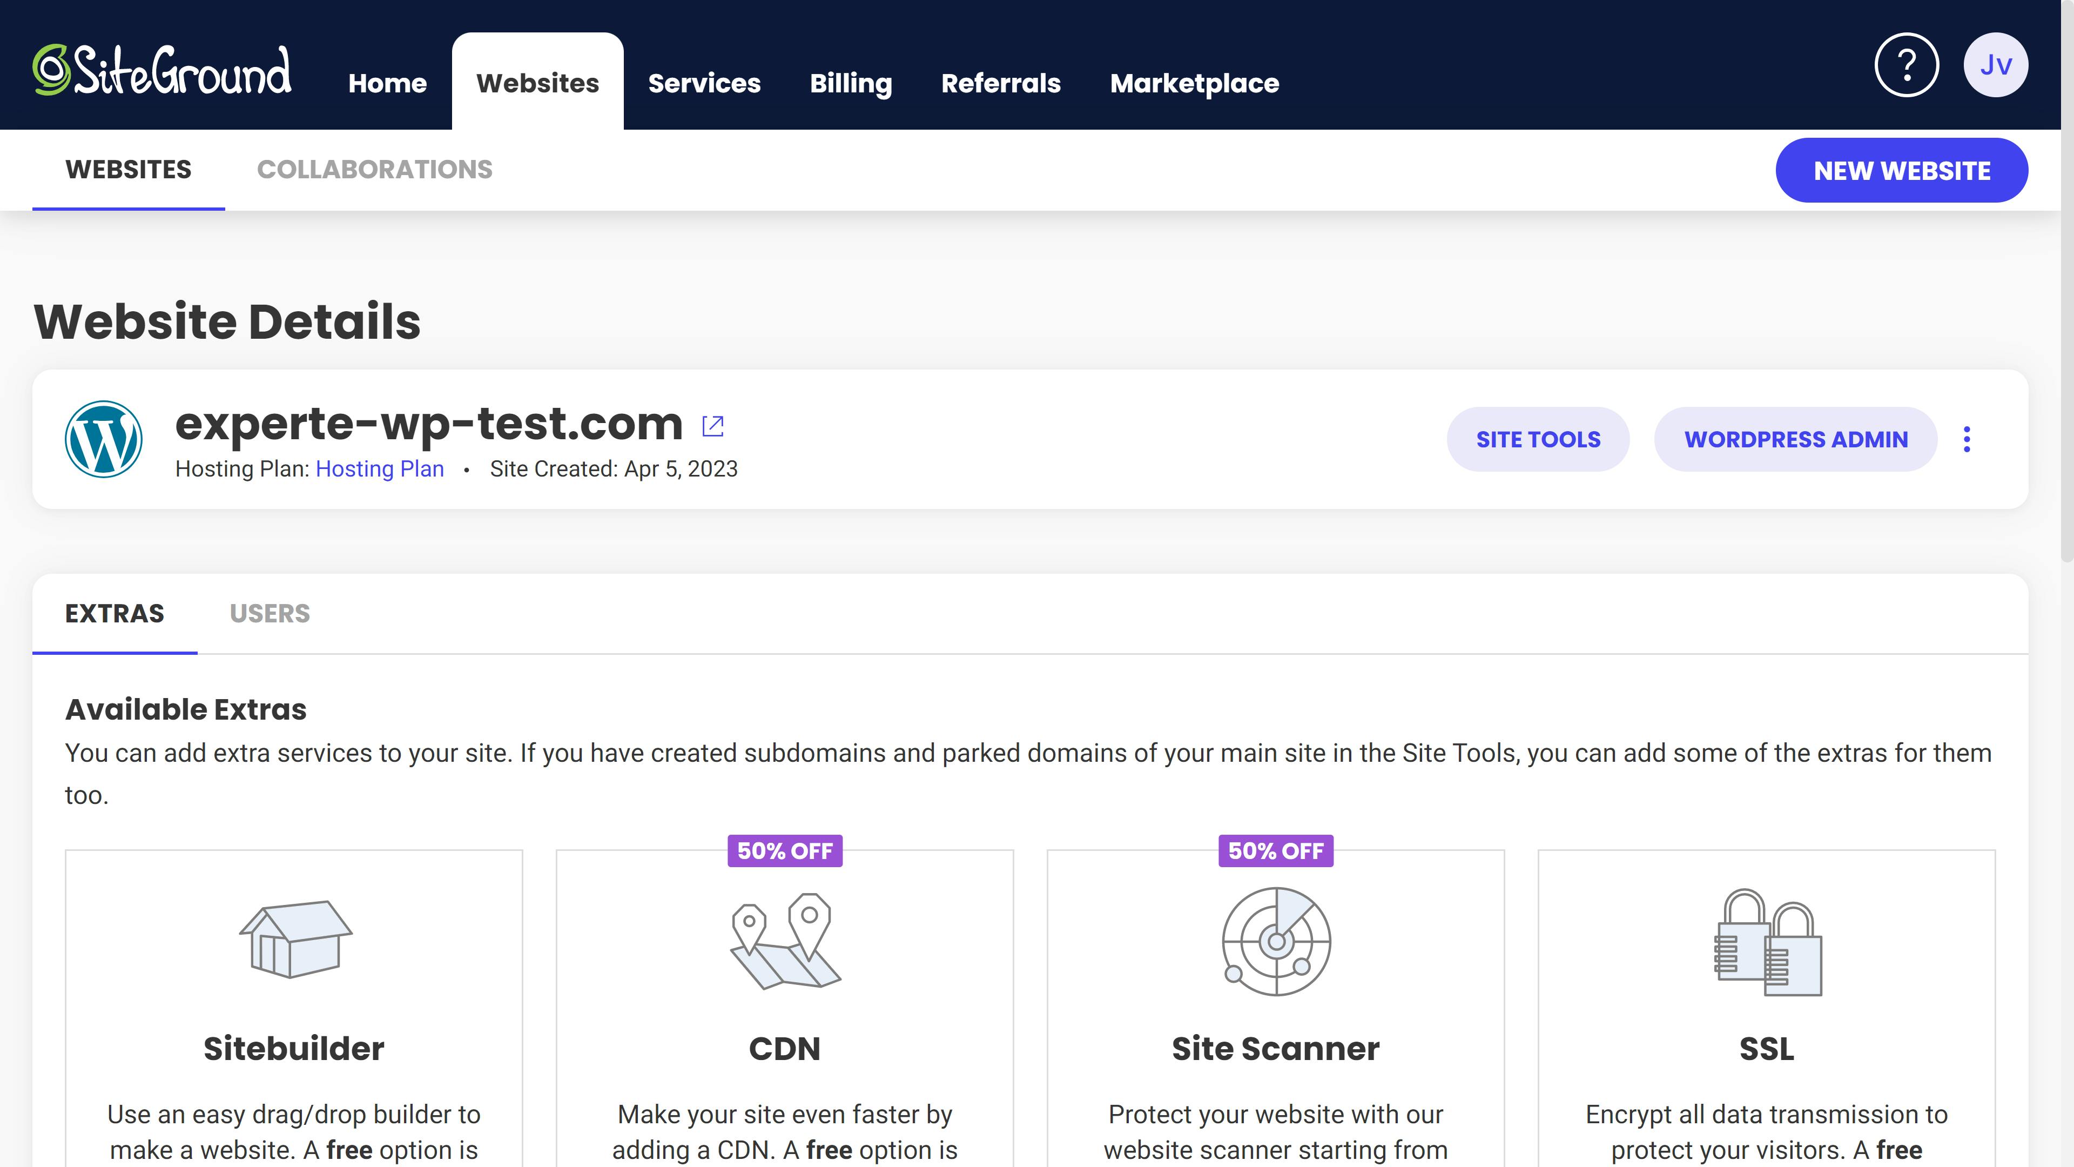The image size is (2074, 1167).
Task: Expand the three-dot site options menu
Action: 1967,439
